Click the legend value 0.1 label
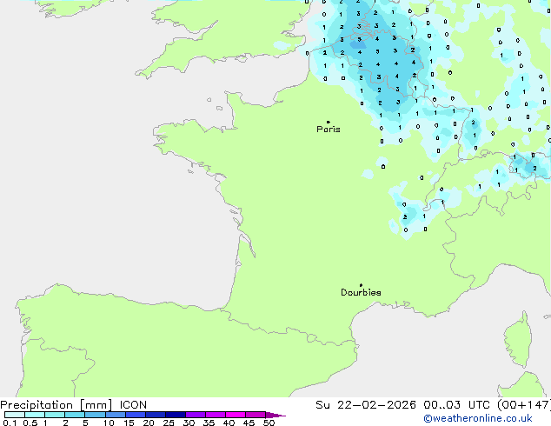The width and height of the screenshot is (551, 426). pos(10,423)
